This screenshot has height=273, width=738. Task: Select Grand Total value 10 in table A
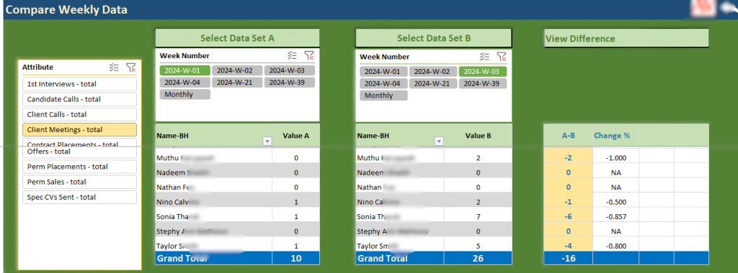pos(296,258)
